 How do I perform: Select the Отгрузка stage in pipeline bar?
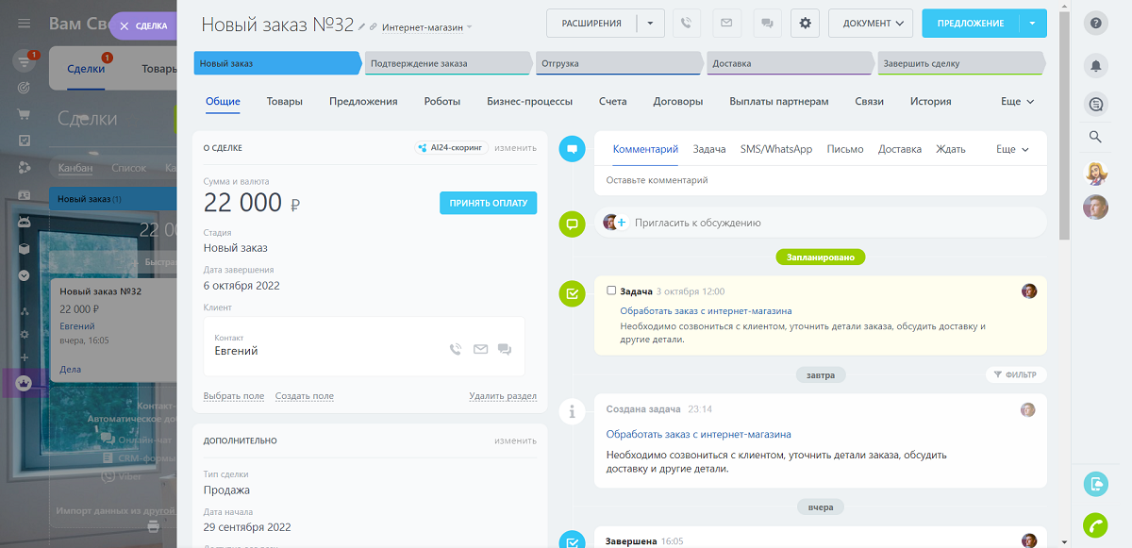click(618, 63)
